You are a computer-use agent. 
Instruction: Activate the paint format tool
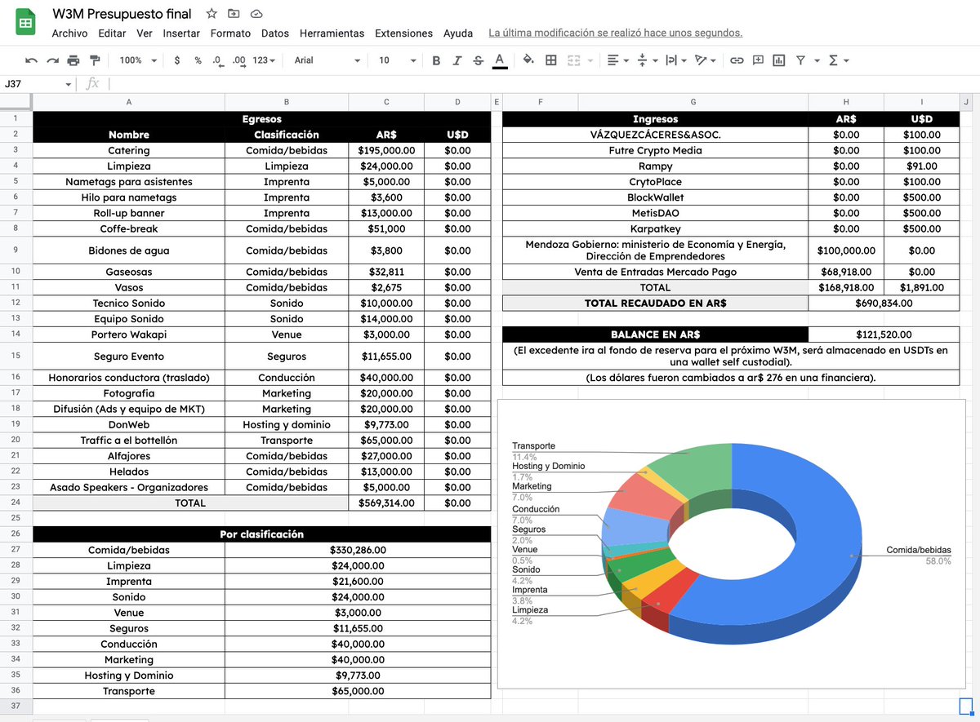pyautogui.click(x=95, y=60)
